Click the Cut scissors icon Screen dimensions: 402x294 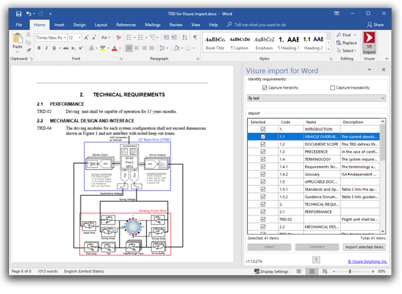[29, 35]
